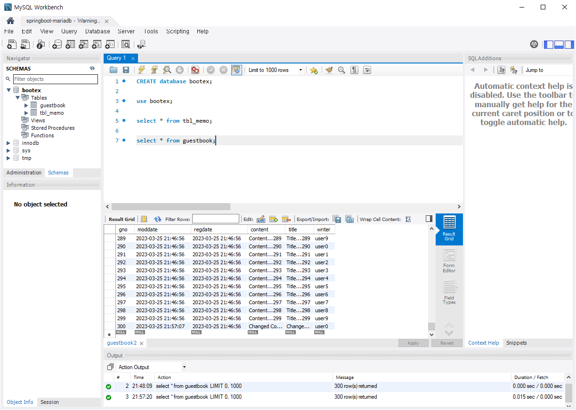Expand the tbl_memo table node
This screenshot has width=576, height=410.
click(x=26, y=113)
